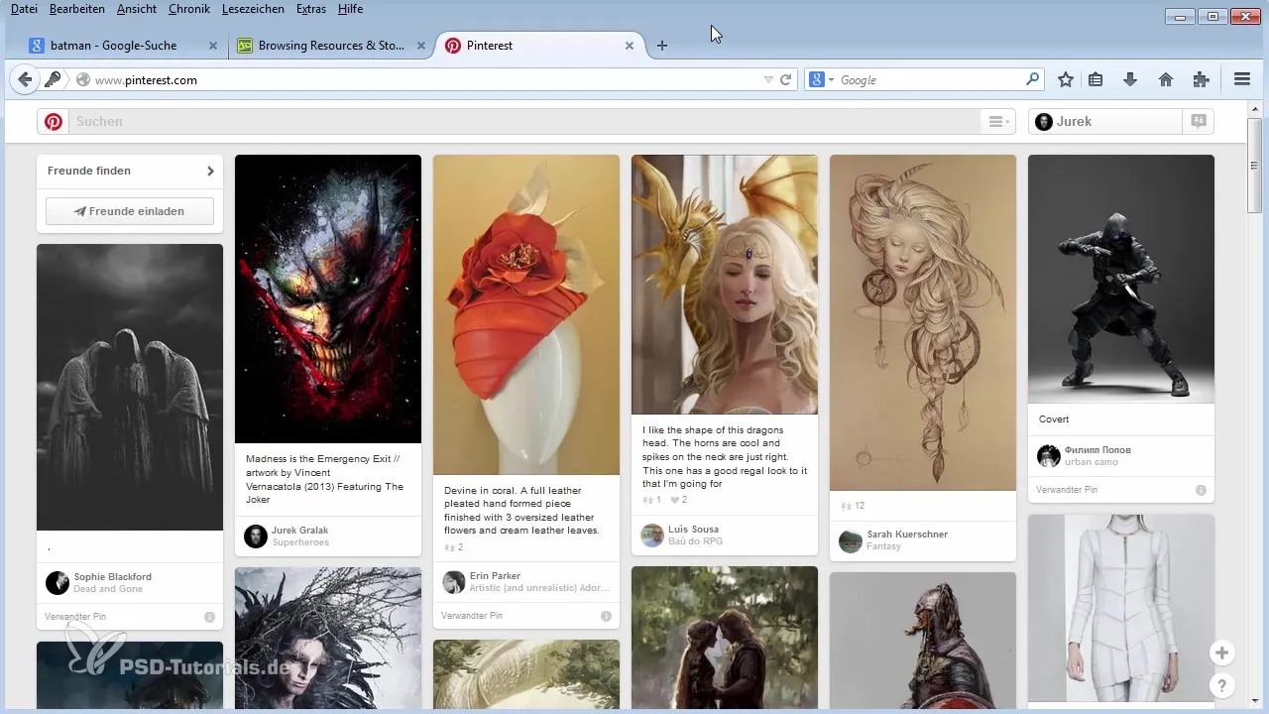Open the Datei menu
This screenshot has height=714, width=1269.
coord(24,9)
